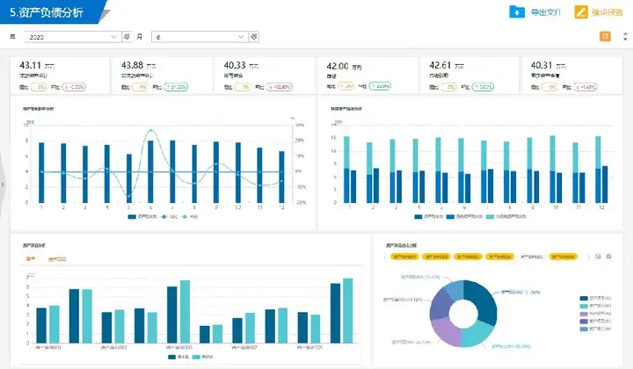Click the up-down stepper arrows at top right
Screen dimensions: 633x369
click(x=625, y=37)
